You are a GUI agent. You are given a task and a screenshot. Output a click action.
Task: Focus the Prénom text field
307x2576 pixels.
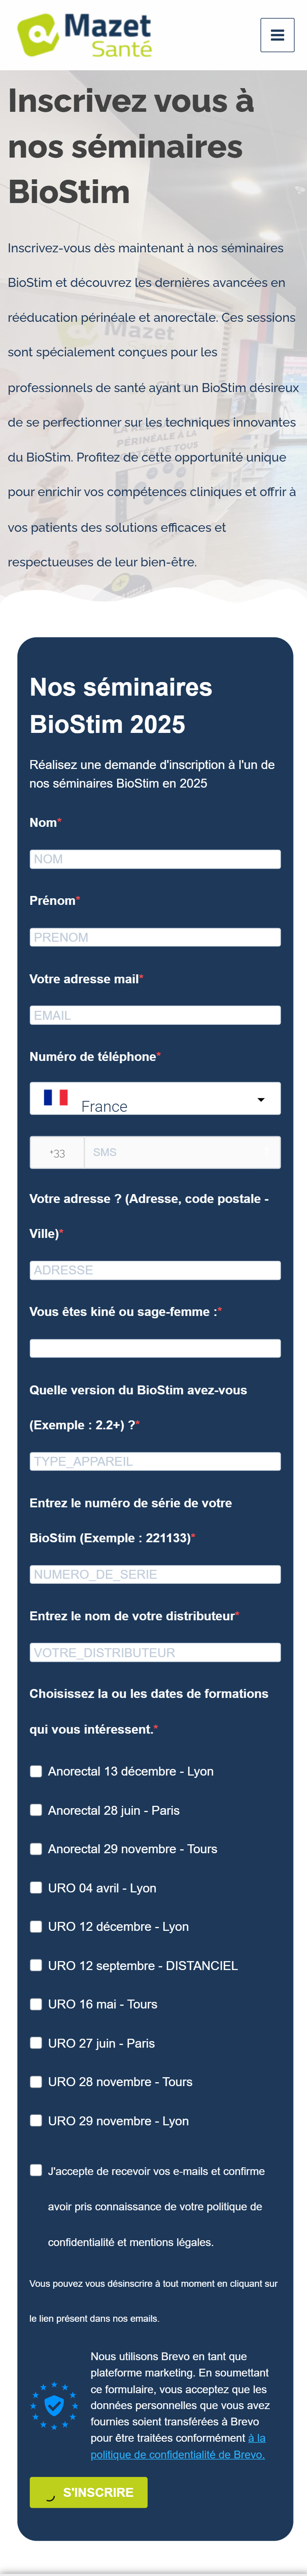[x=155, y=937]
